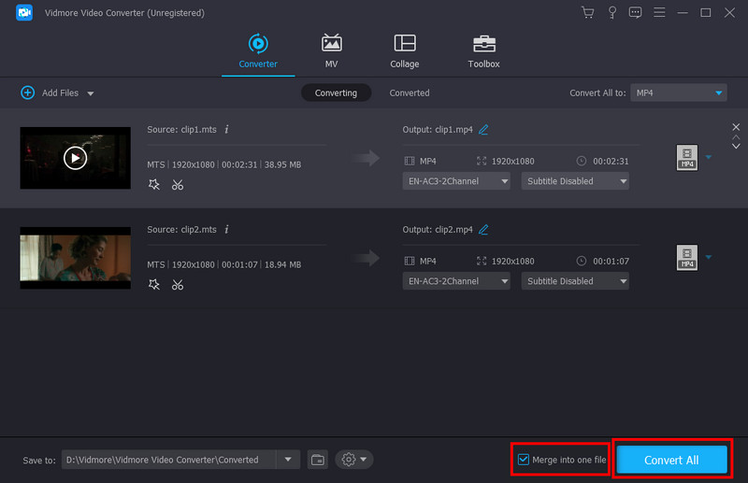Open the output folder icon in bottom bar
This screenshot has width=748, height=483.
tap(318, 460)
